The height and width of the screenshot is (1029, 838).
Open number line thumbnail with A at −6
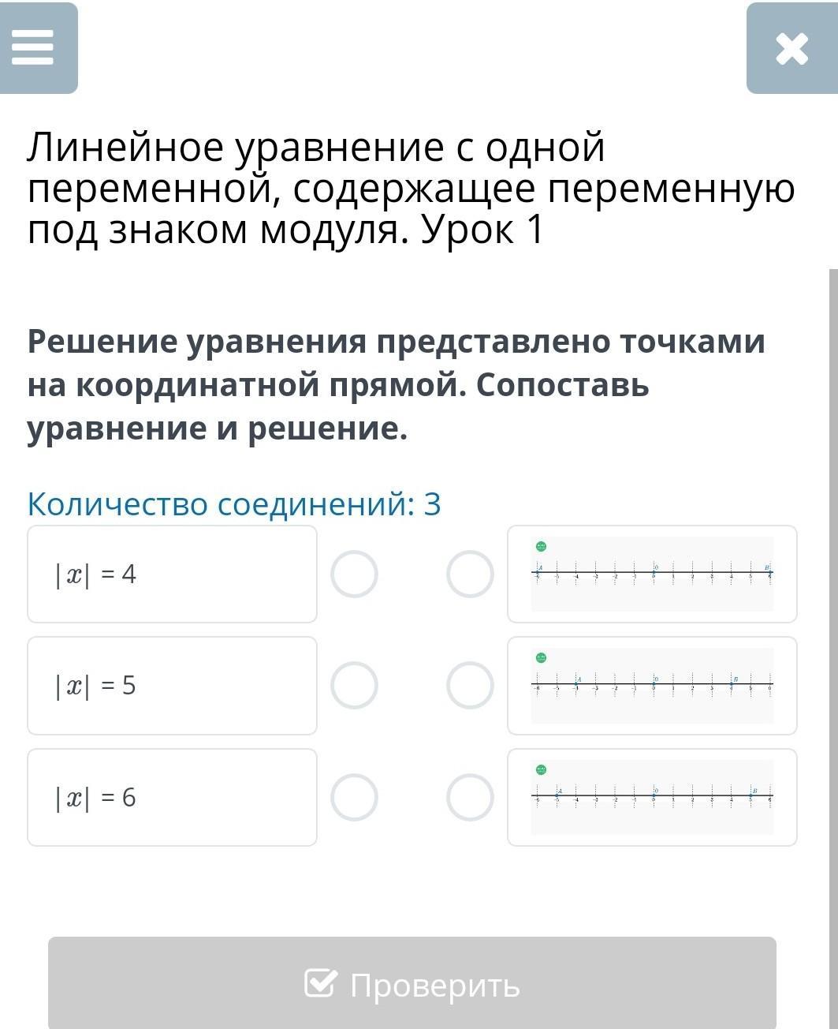tap(652, 574)
